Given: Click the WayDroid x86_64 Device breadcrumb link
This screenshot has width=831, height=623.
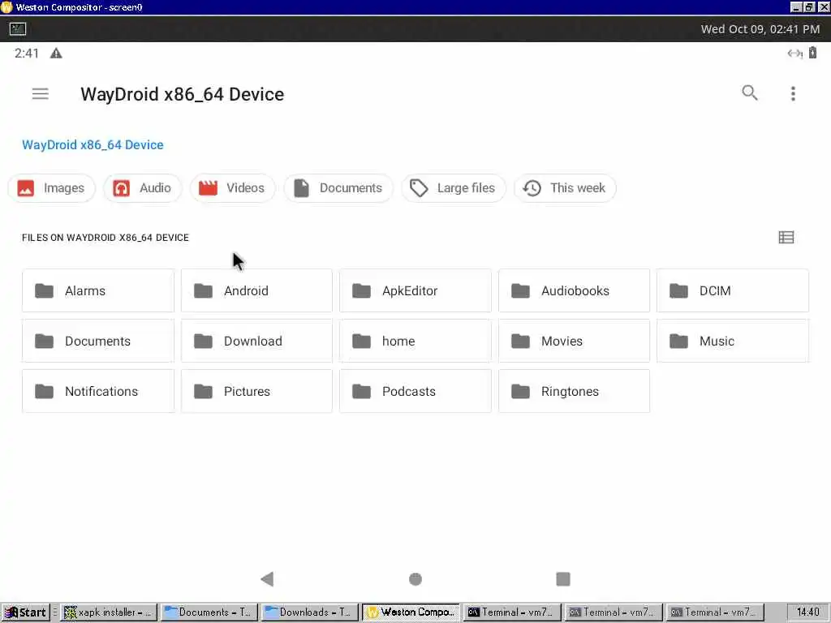Looking at the screenshot, I should [93, 144].
